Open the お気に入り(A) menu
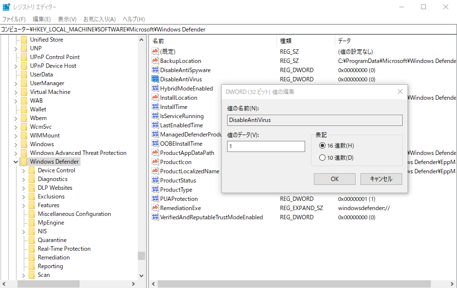 99,19
